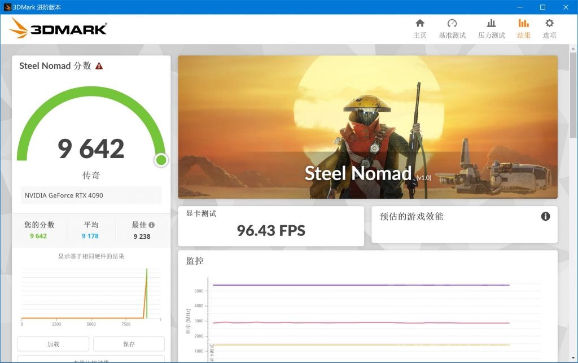Viewport: 578px width, 363px height.
Task: Click the warning triangle beside Steel Nomad 分数
Action: [99, 65]
